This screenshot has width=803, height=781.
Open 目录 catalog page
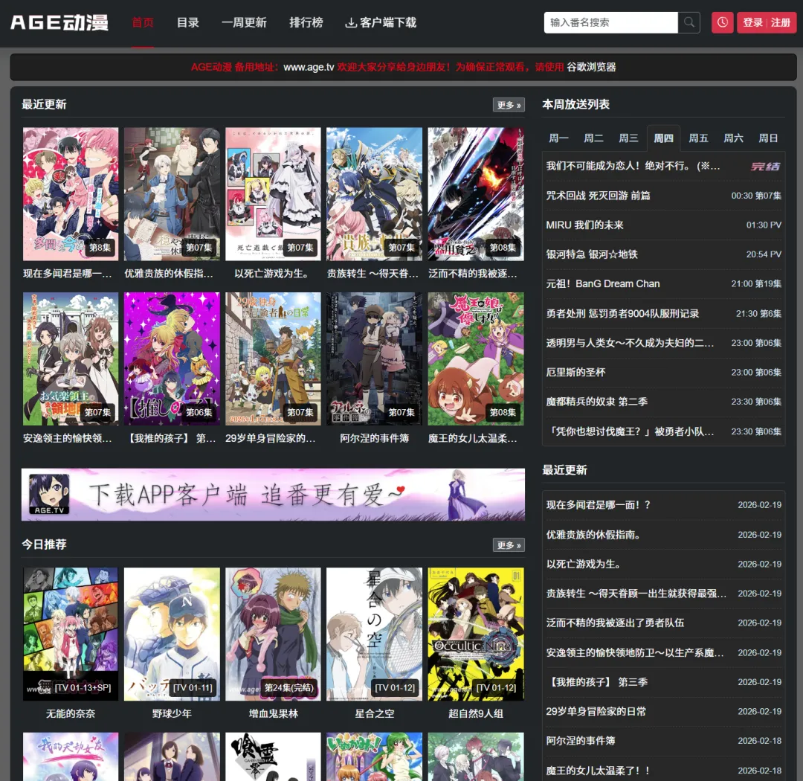coord(187,22)
